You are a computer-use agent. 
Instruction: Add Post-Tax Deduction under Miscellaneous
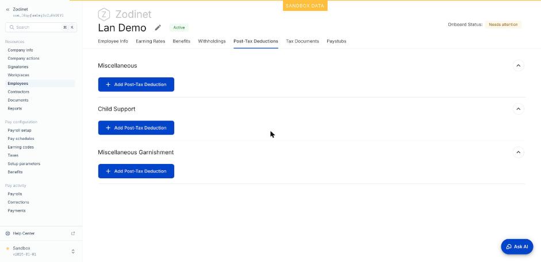pos(136,85)
